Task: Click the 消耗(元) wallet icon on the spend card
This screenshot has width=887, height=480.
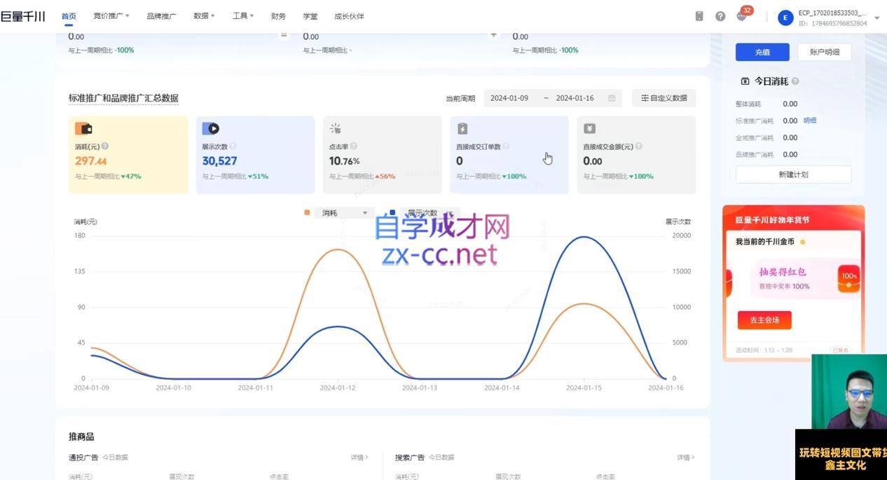Action: pyautogui.click(x=85, y=128)
